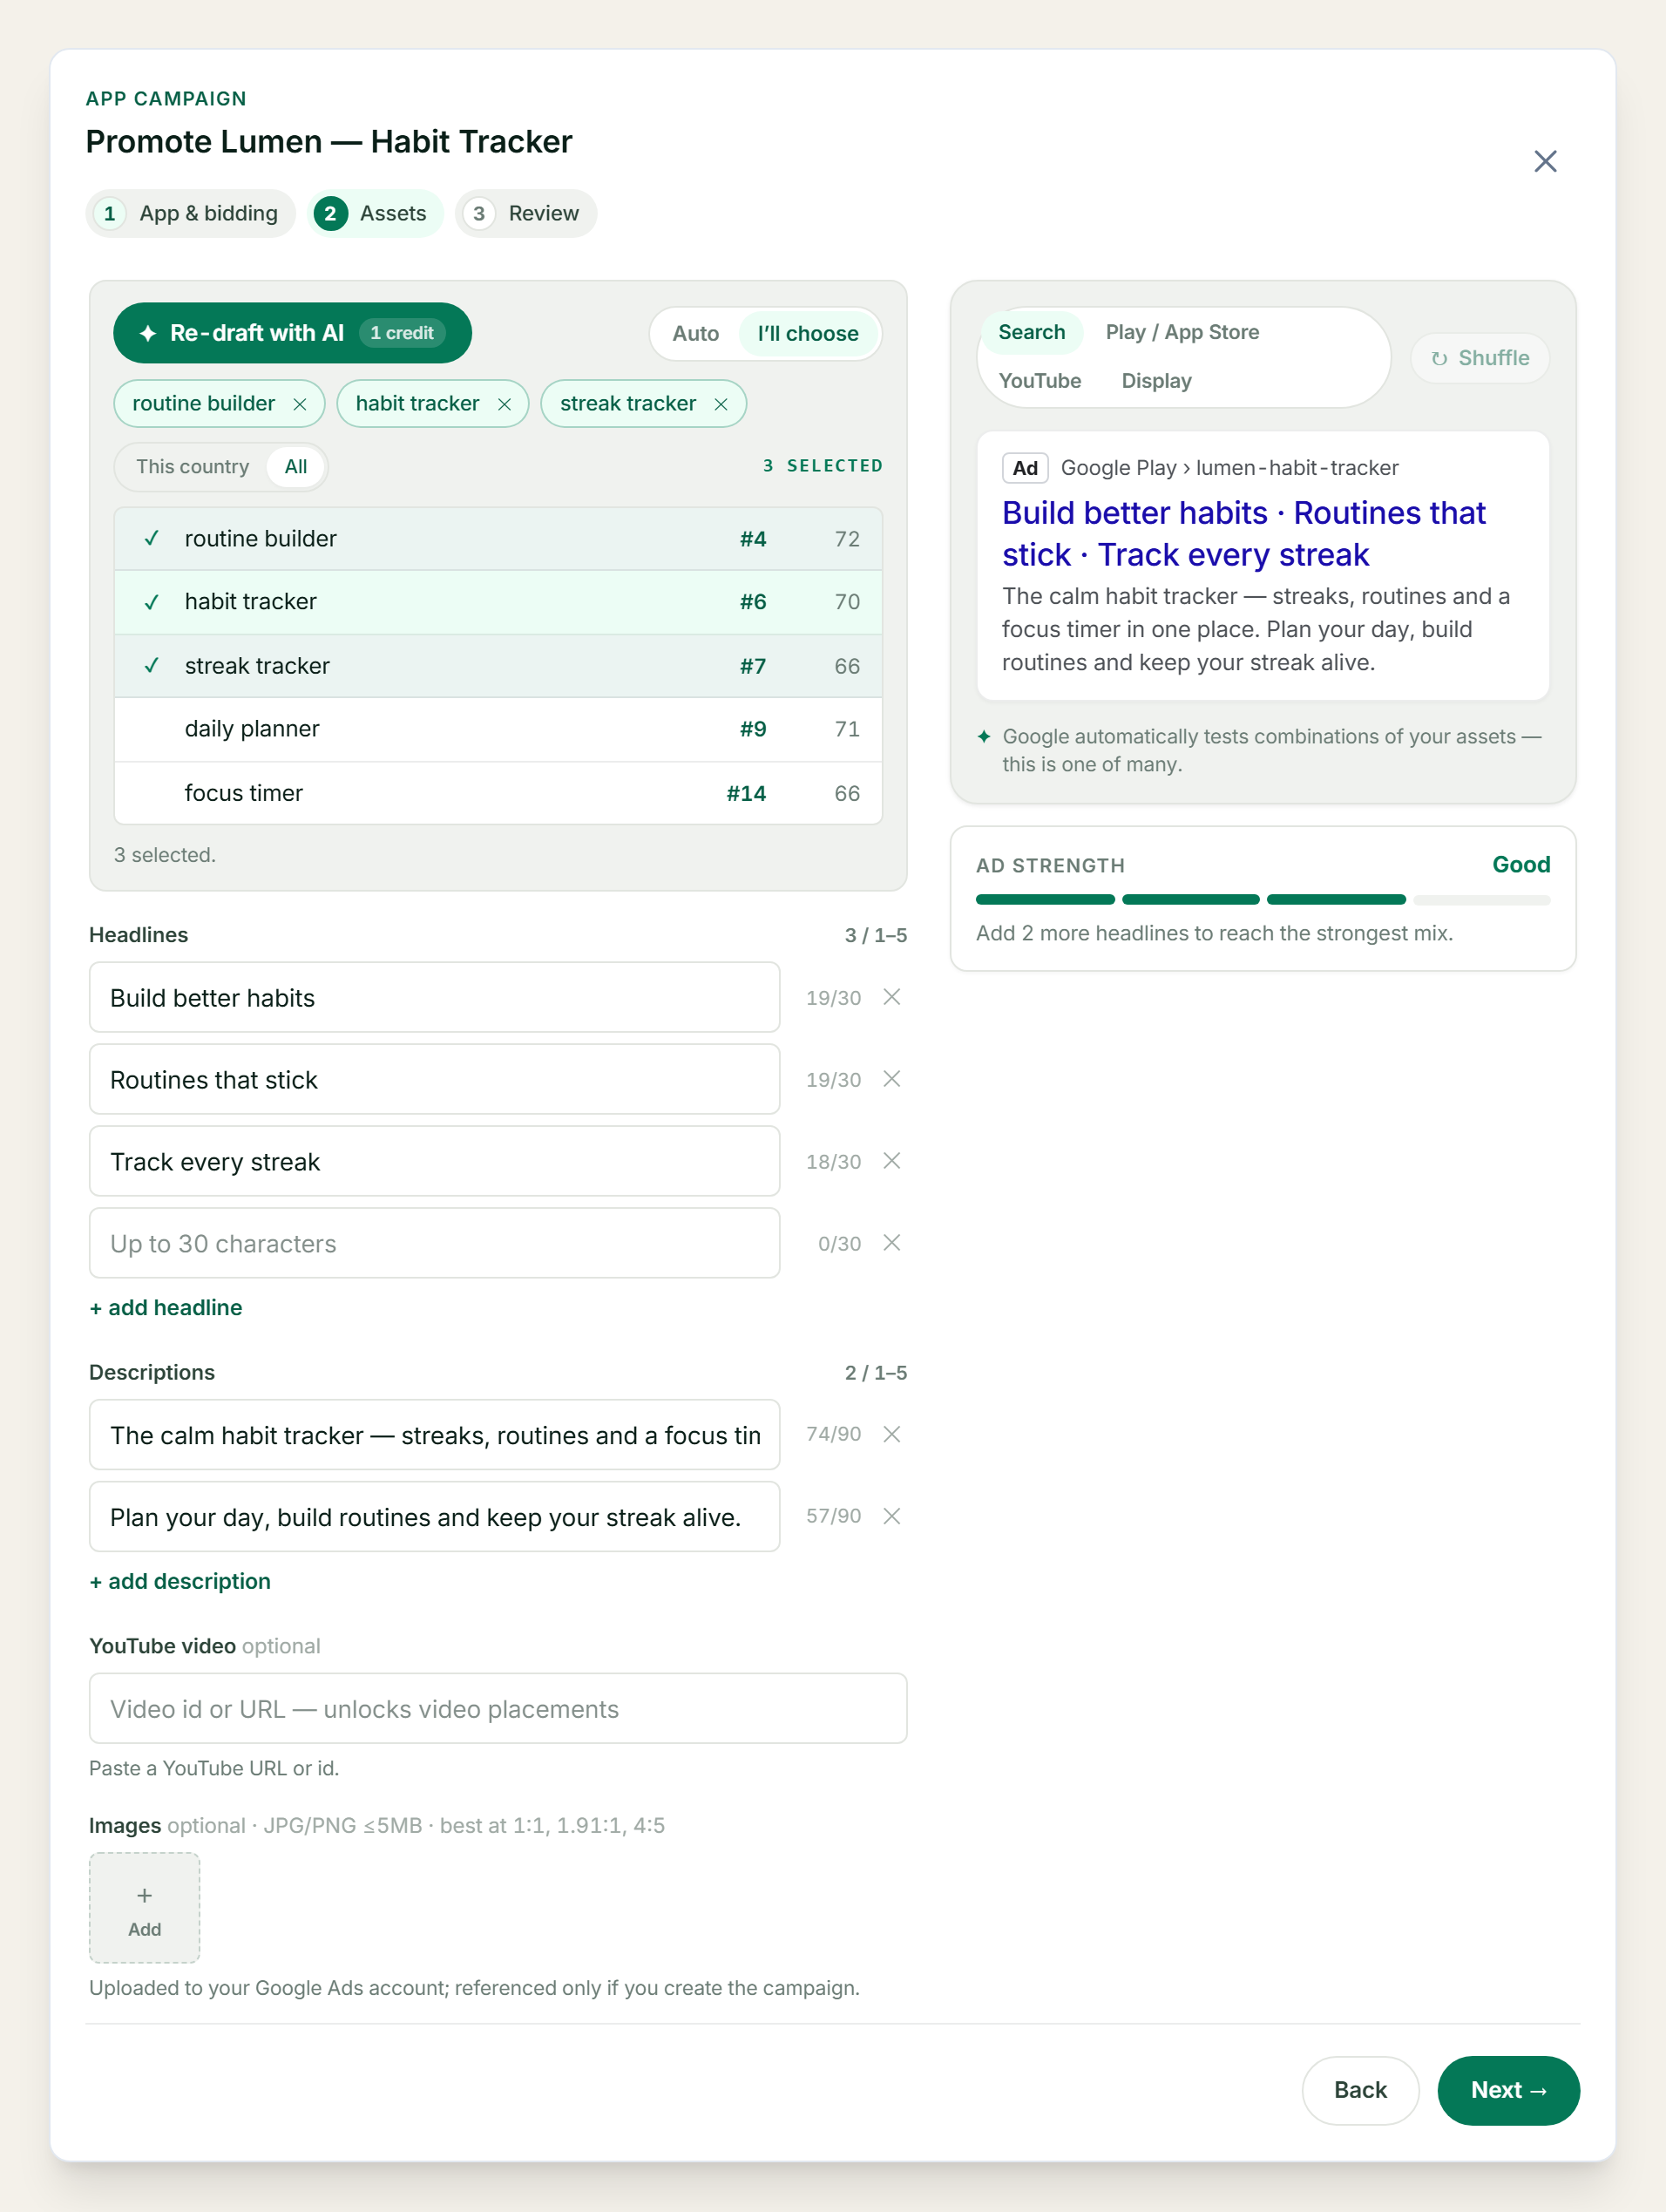1666x2212 pixels.
Task: Delete the 'Plan your day' description
Action: [892, 1516]
